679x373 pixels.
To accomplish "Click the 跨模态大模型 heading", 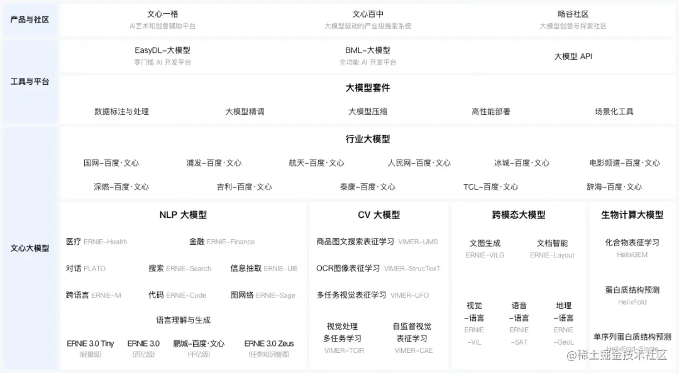I will tap(519, 215).
